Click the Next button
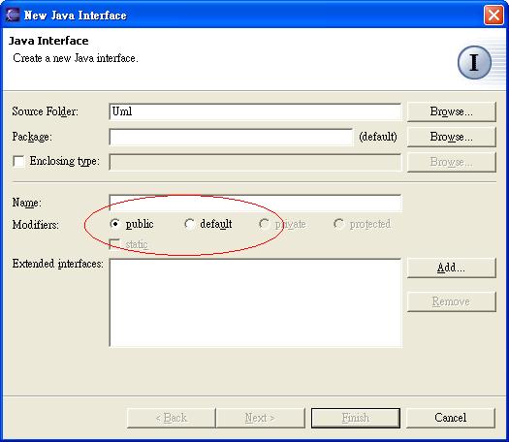 [260, 418]
